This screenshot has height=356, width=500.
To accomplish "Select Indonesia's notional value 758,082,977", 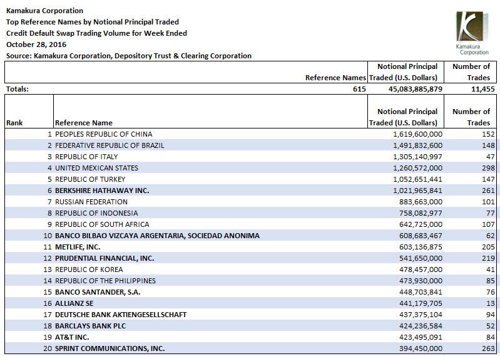I will click(421, 213).
